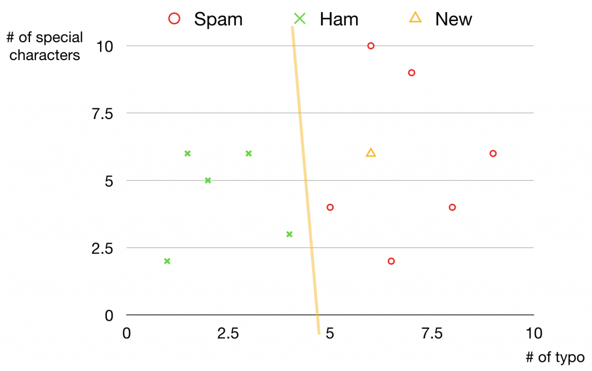This screenshot has width=592, height=371.
Task: Select the Ham cross at typo 1
Action: click(x=167, y=261)
